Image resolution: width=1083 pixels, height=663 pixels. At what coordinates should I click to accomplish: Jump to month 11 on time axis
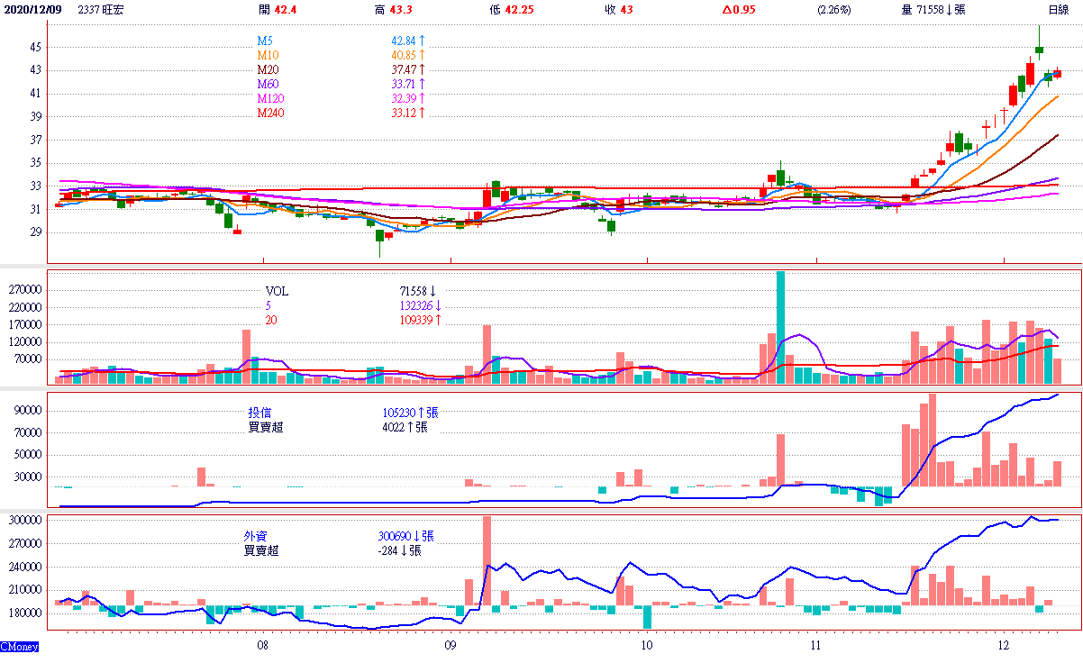click(815, 646)
